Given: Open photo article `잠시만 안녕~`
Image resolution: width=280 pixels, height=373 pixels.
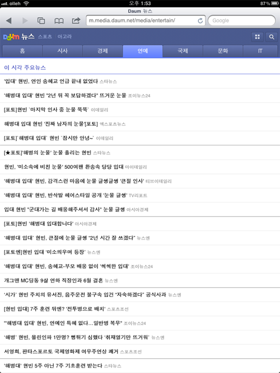Looking at the screenshot, I should (140, 138).
